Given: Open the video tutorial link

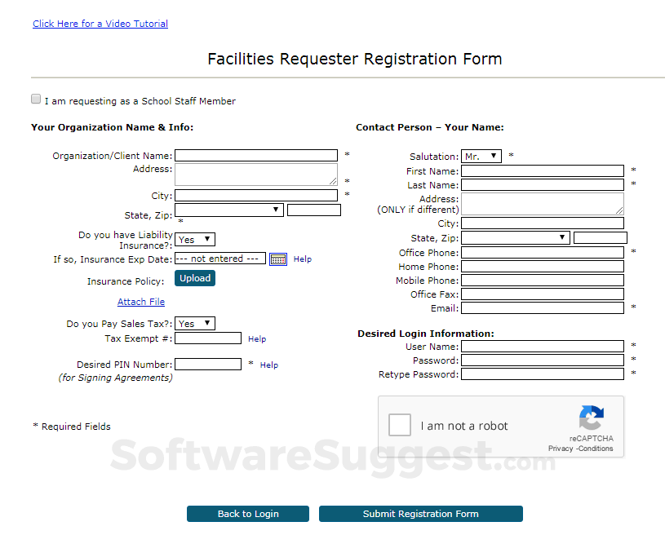Looking at the screenshot, I should pyautogui.click(x=100, y=24).
